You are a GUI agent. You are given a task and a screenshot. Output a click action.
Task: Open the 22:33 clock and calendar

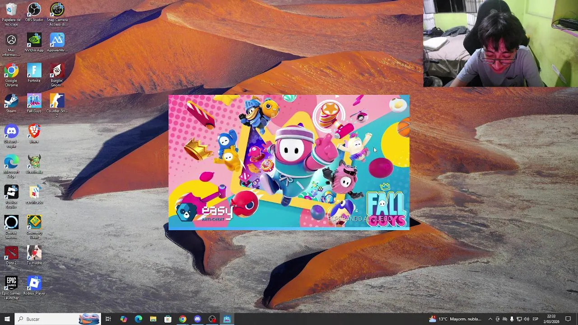point(551,319)
